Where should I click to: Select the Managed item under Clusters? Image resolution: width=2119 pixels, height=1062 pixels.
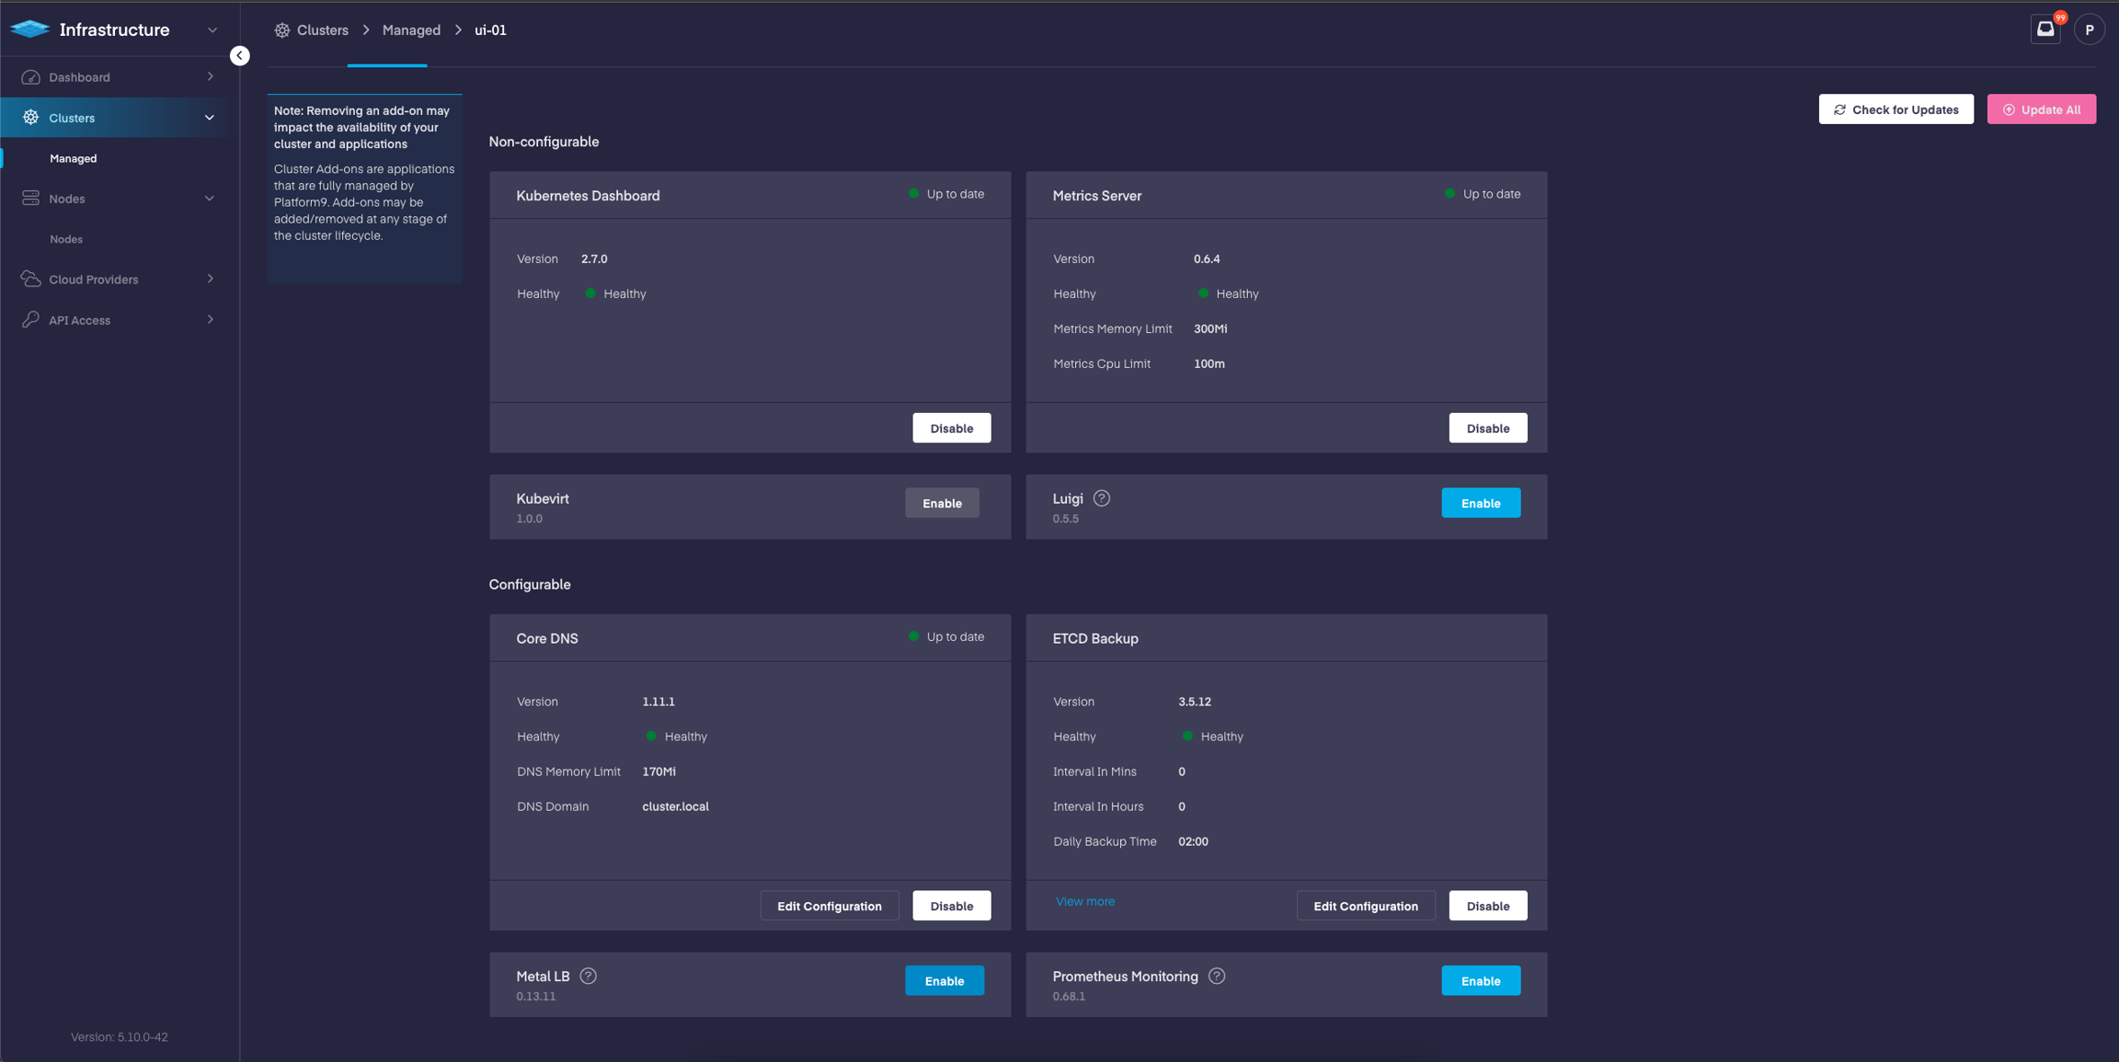[74, 158]
